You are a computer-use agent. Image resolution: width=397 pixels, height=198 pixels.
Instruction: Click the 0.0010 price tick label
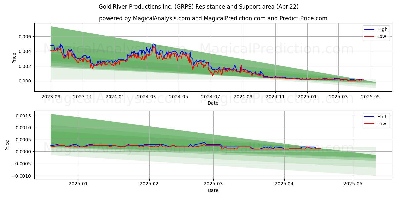pos(24,128)
